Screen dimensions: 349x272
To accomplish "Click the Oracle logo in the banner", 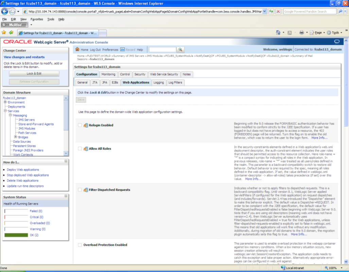I will (x=17, y=42).
